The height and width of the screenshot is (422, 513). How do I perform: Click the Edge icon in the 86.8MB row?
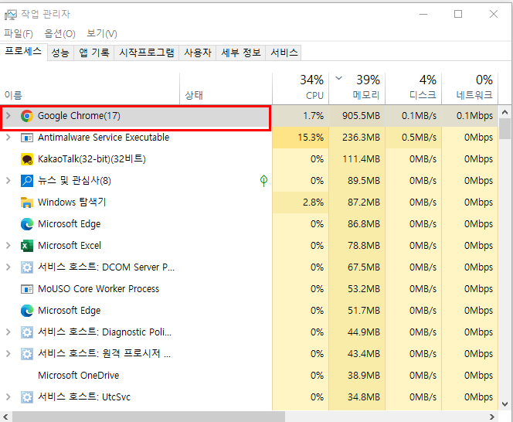click(x=27, y=224)
